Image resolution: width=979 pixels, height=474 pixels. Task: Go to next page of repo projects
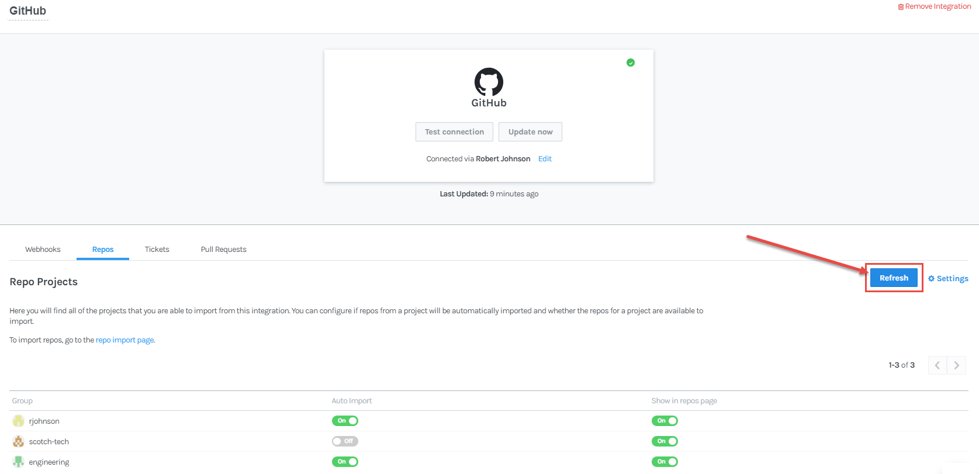click(x=957, y=365)
